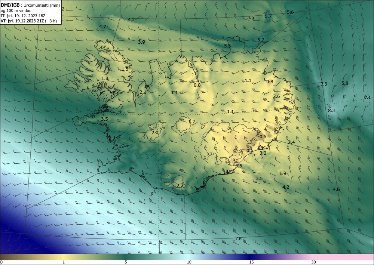Click the 'DMI/IGB : Úrkomumætti (mm)' title line
The height and width of the screenshot is (265, 374).
[30, 5]
